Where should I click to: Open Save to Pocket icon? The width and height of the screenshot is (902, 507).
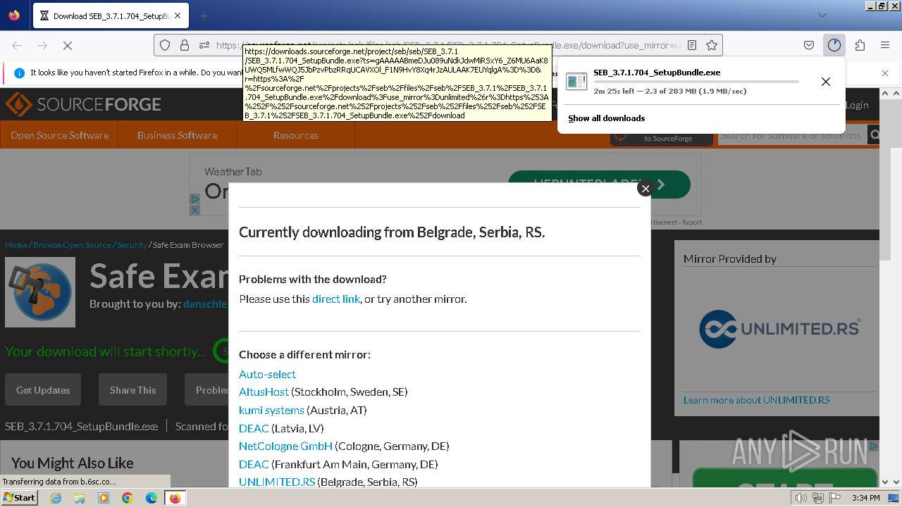[x=809, y=45]
